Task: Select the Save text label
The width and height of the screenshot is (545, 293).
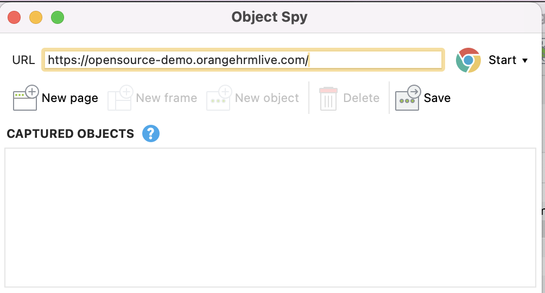Action: 438,98
